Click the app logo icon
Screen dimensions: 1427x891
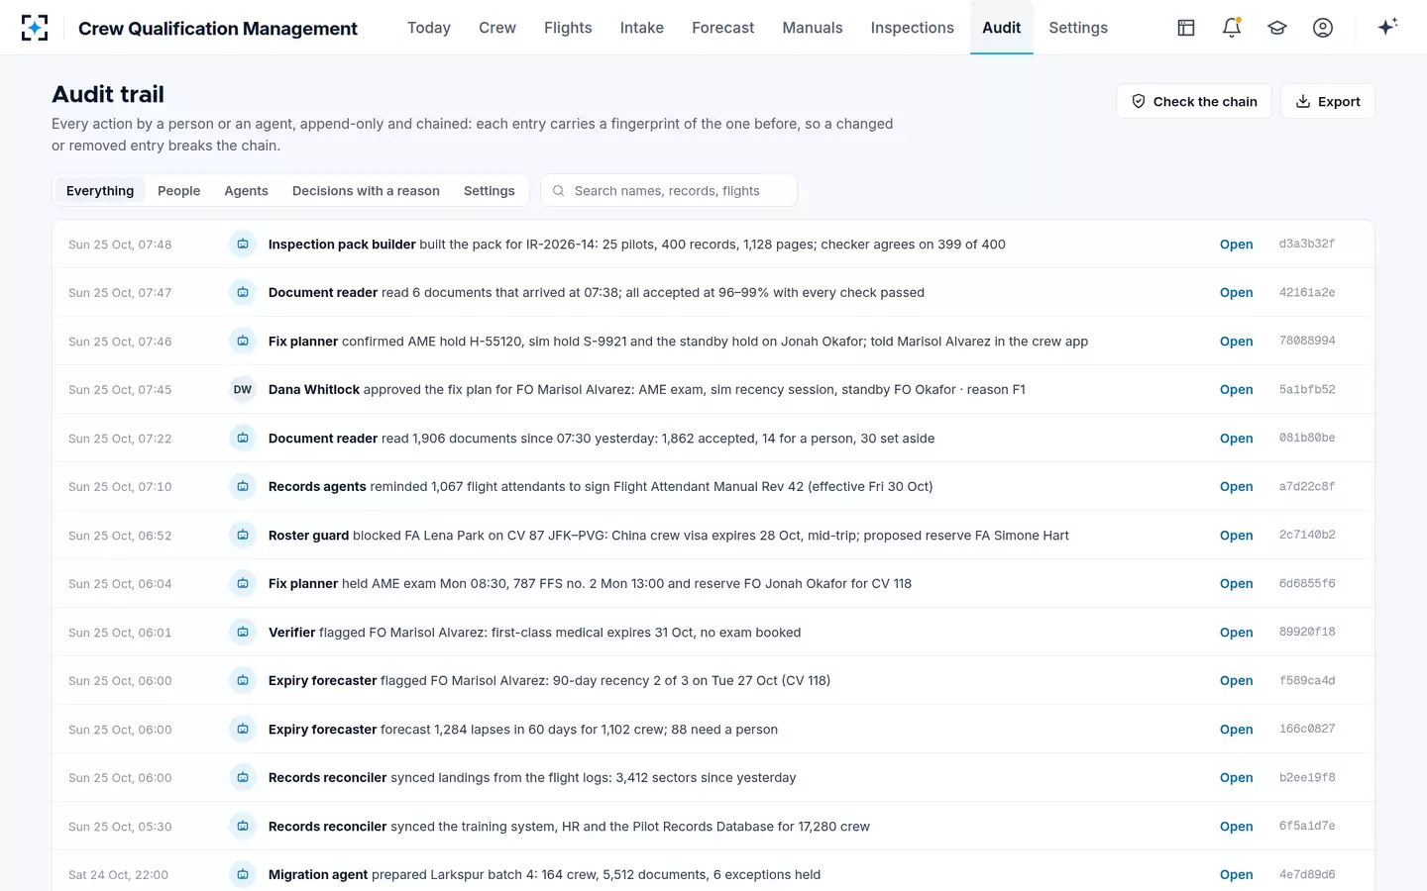click(35, 28)
